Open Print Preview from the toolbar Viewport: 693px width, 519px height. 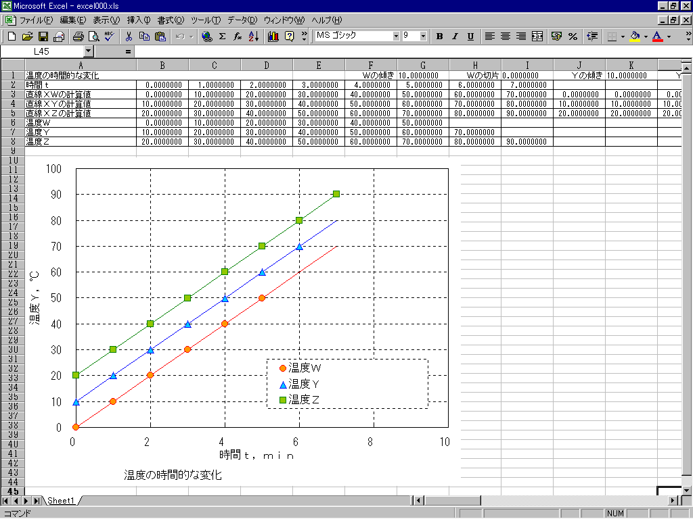point(93,36)
